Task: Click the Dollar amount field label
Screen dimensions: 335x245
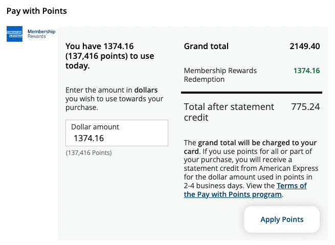Action: click(95, 127)
